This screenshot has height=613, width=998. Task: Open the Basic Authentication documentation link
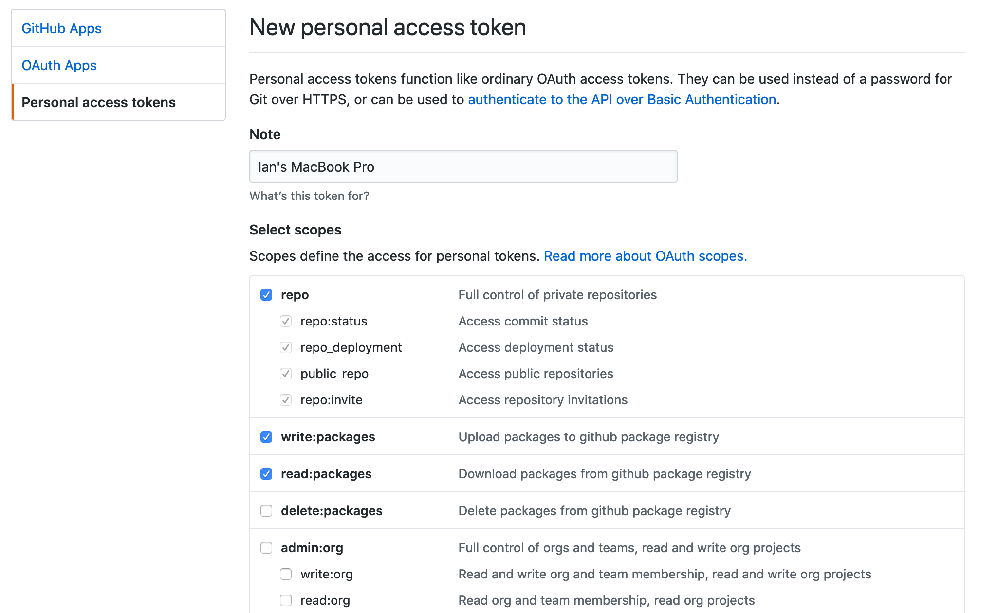[622, 99]
